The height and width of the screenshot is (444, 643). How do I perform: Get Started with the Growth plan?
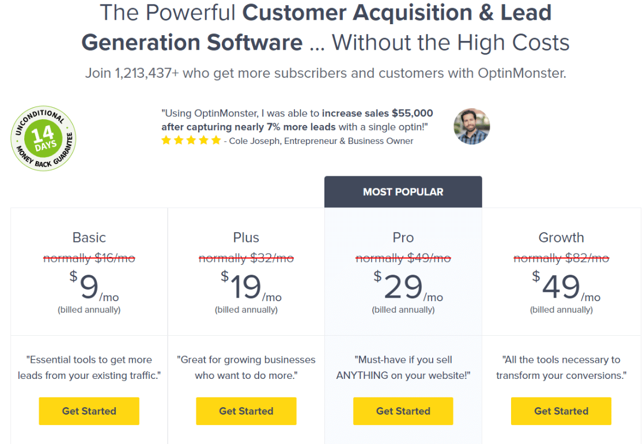tap(561, 411)
